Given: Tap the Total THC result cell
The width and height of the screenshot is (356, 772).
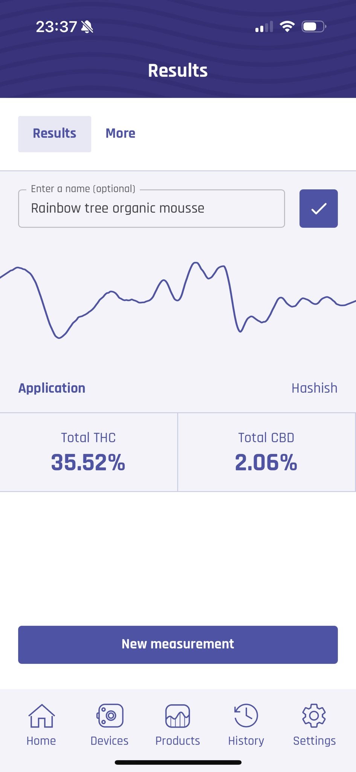Looking at the screenshot, I should [89, 452].
